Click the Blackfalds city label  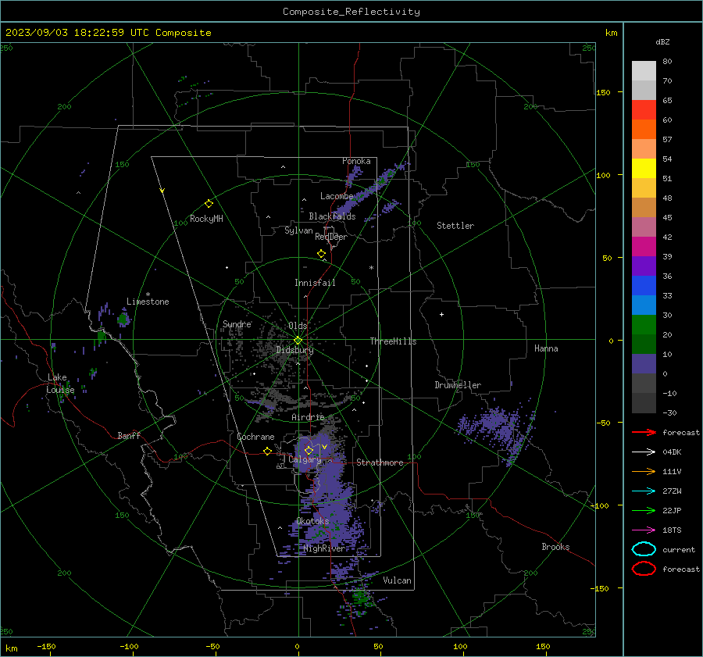point(332,216)
